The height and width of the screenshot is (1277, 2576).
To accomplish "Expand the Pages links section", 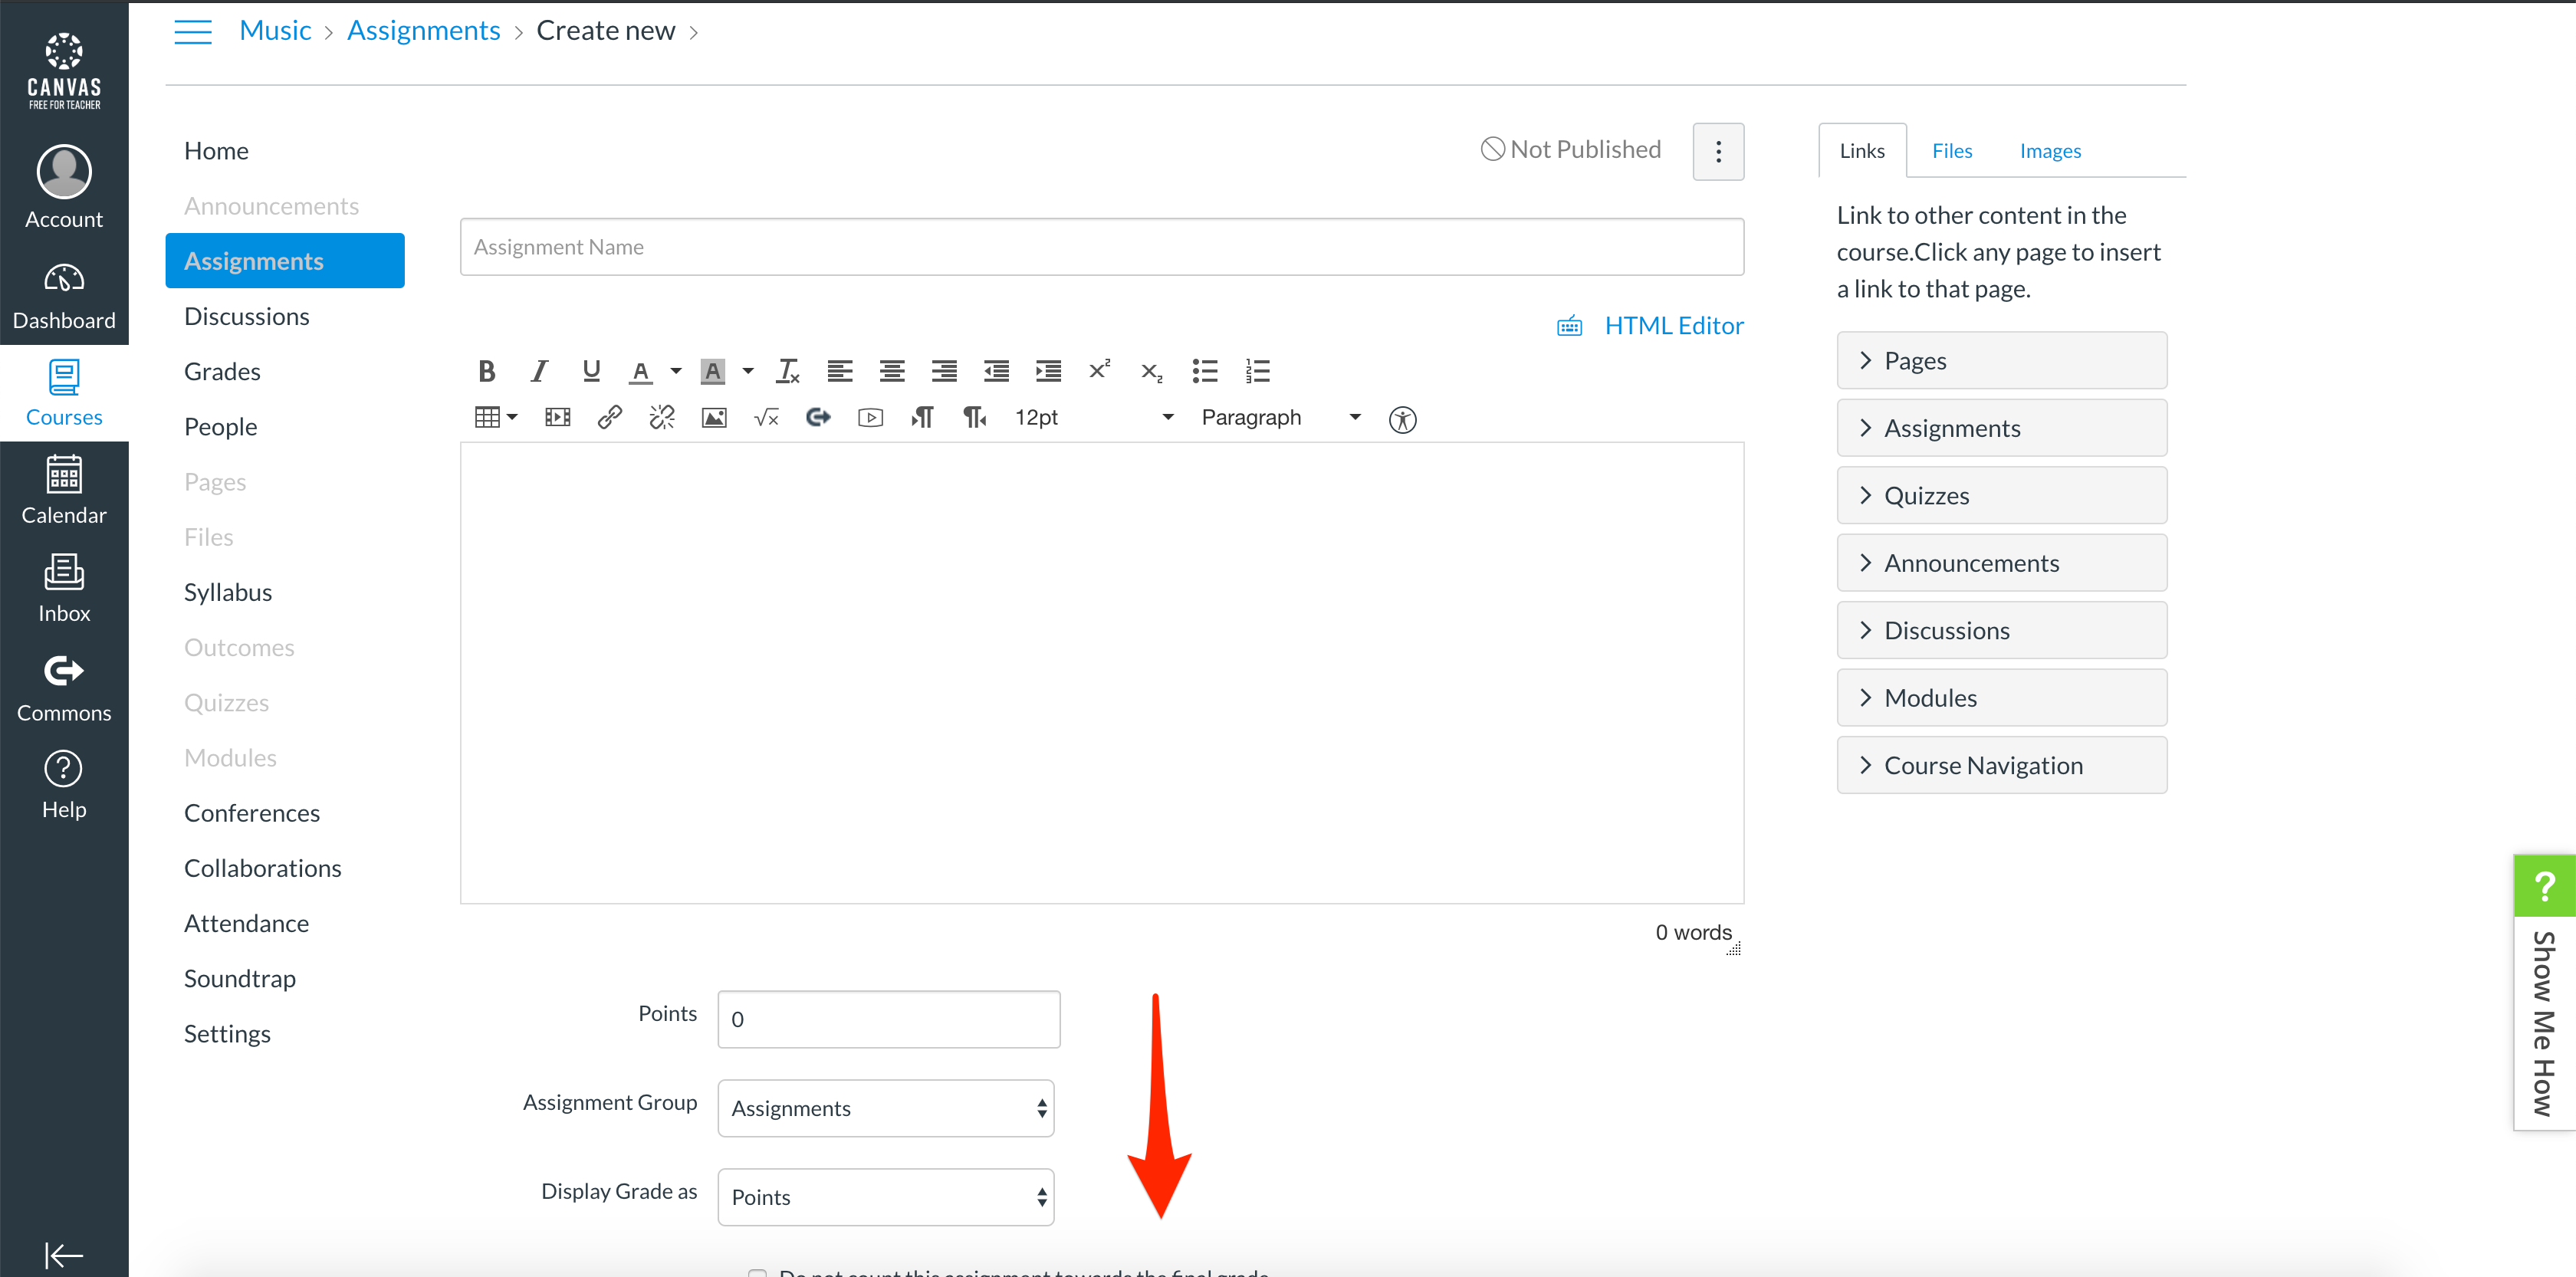I will (2001, 360).
